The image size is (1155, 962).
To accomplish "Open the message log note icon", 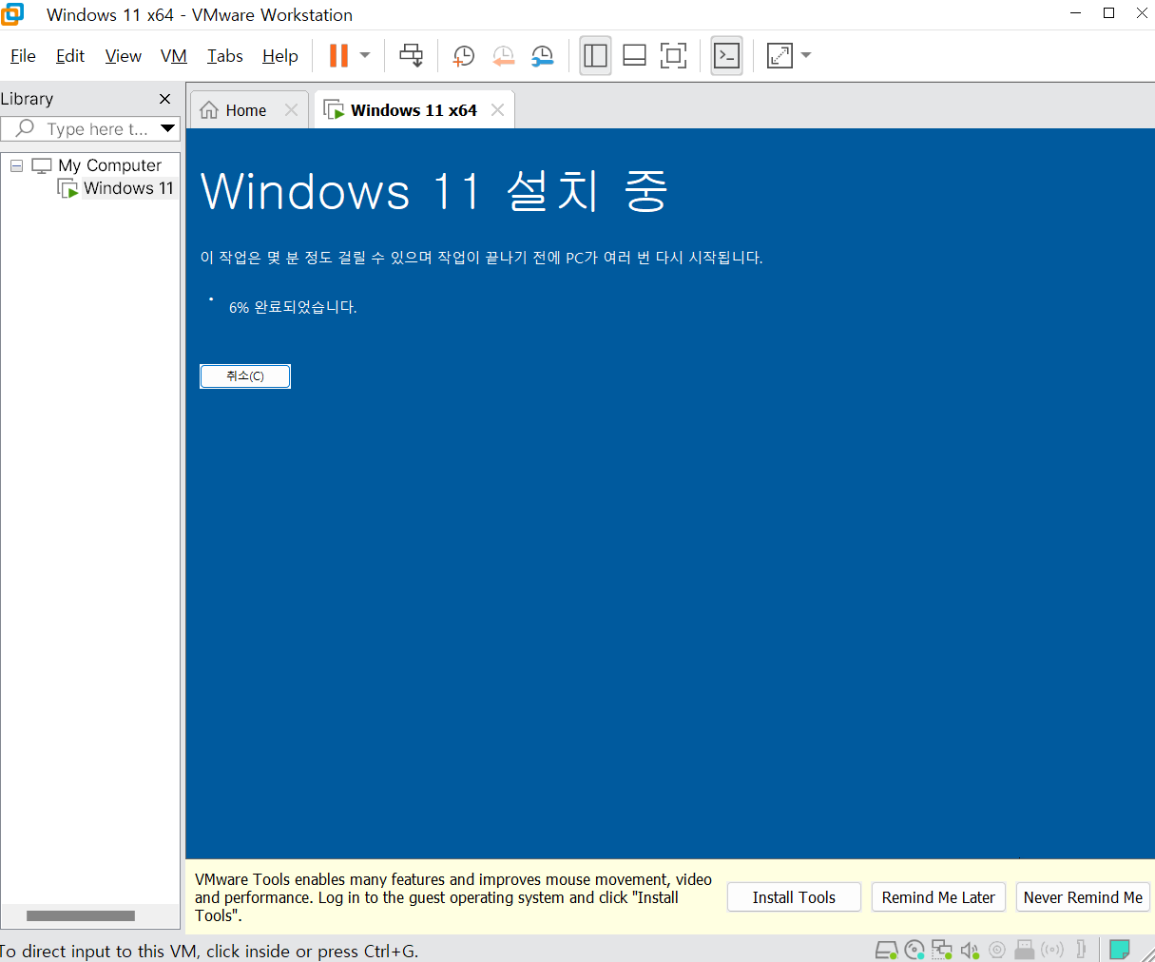I will click(1120, 949).
